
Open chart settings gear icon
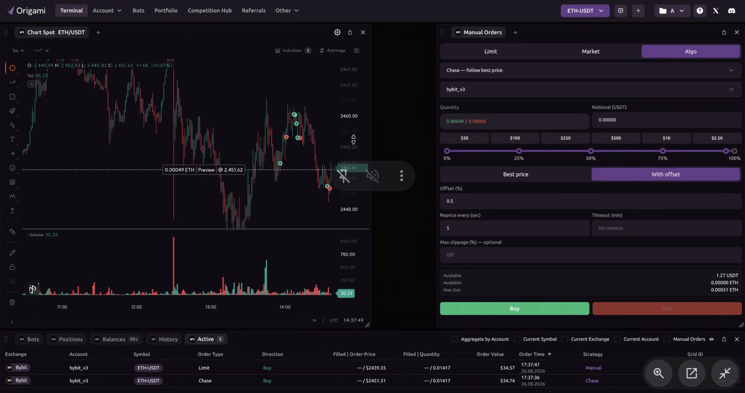pos(337,32)
